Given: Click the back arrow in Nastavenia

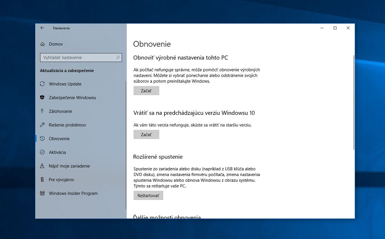Looking at the screenshot, I should pos(42,28).
